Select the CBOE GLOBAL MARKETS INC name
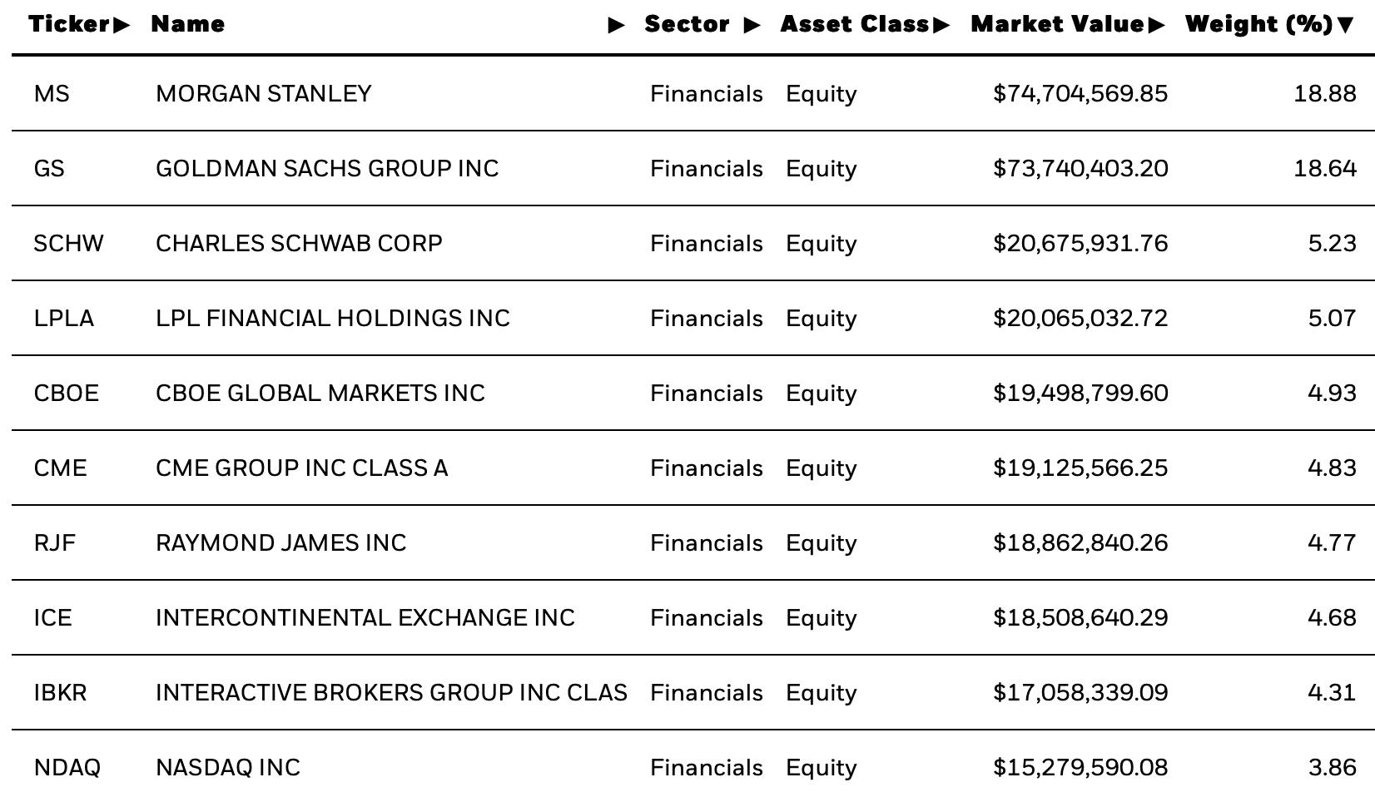The width and height of the screenshot is (1375, 797). (320, 394)
